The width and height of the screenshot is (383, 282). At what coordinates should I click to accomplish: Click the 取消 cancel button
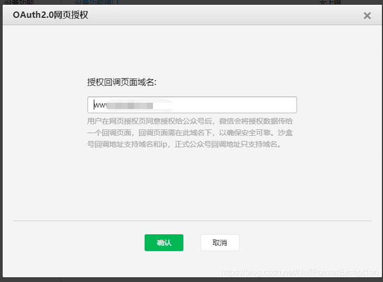click(x=220, y=243)
